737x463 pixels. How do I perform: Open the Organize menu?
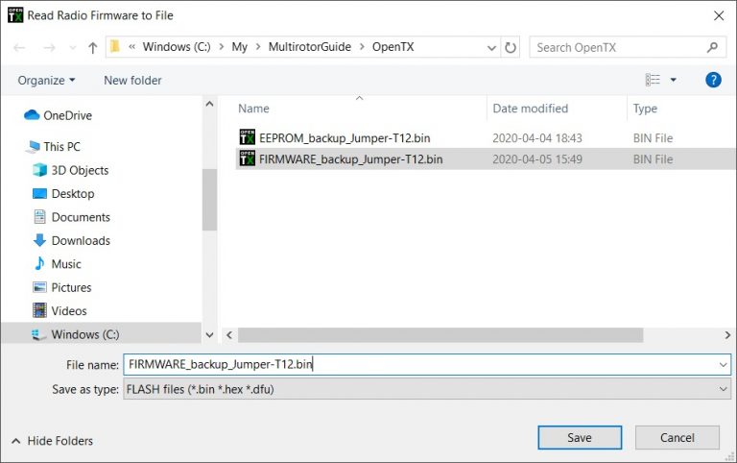46,81
